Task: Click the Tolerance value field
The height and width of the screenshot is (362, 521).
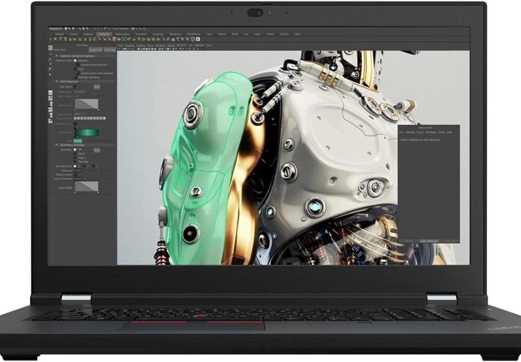Action: click(x=78, y=170)
